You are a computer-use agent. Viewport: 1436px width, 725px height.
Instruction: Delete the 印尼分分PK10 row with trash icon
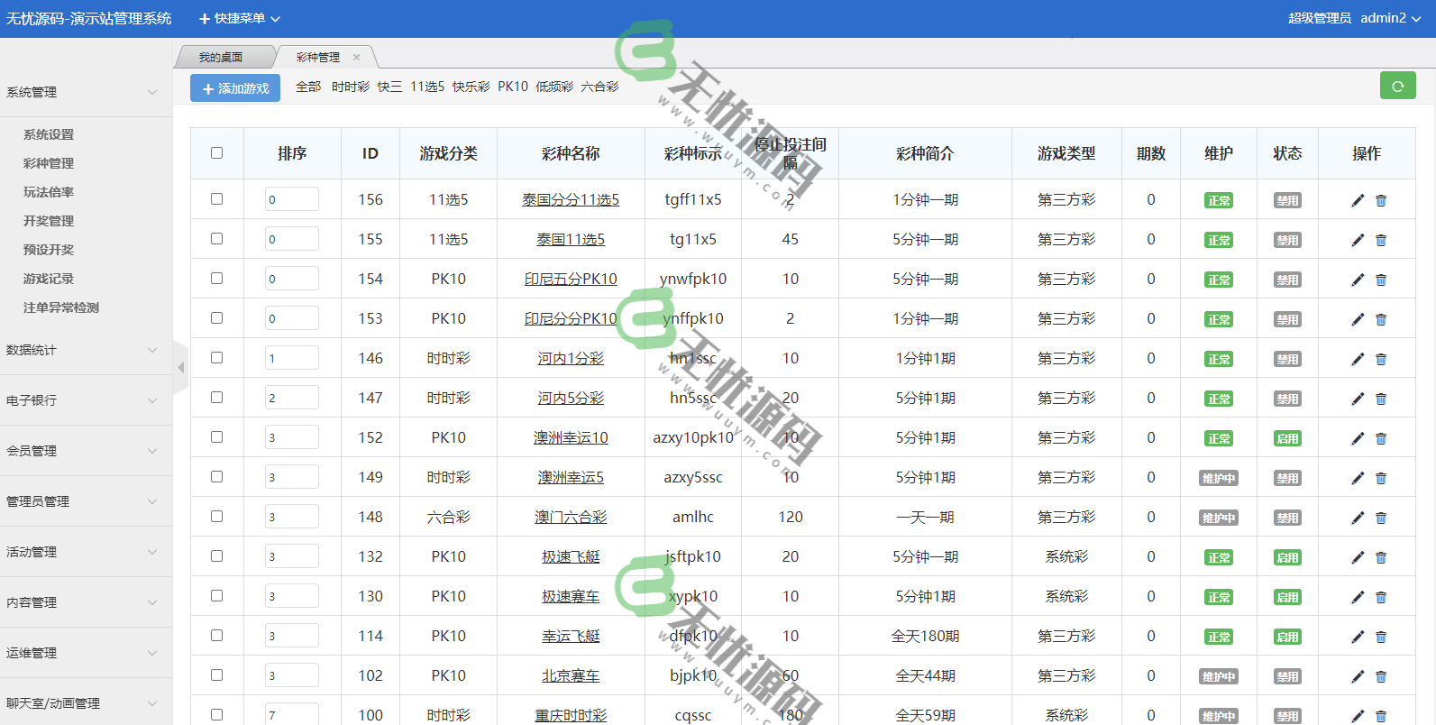point(1381,319)
